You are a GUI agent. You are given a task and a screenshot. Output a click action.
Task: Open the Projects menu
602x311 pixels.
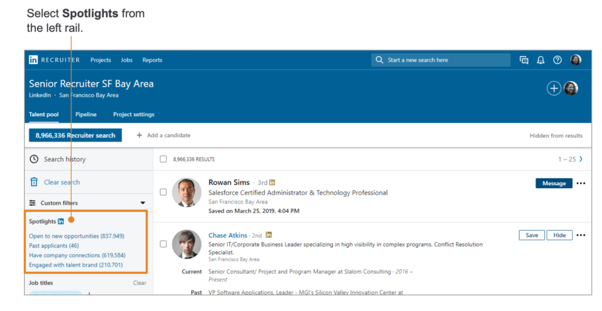coord(101,60)
